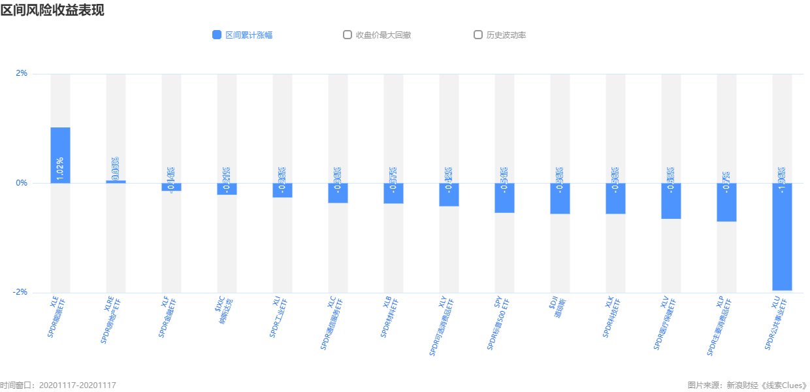Screen dimensions: 810x392
Task: Click the 区间风险收益表现 chart title
Action: point(52,10)
